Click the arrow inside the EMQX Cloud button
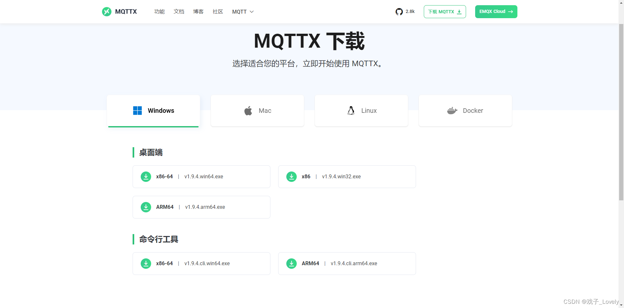This screenshot has width=624, height=308. [511, 11]
